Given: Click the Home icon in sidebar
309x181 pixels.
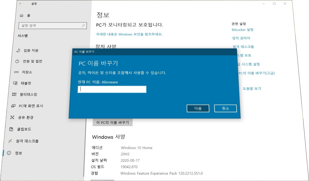Looking at the screenshot, I should coord(22,15).
